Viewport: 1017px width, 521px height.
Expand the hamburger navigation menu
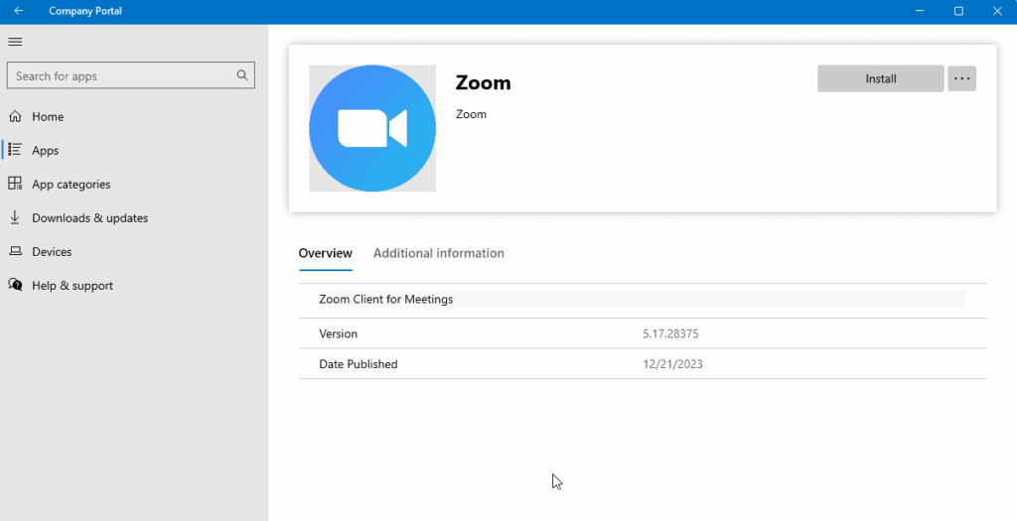pos(15,42)
